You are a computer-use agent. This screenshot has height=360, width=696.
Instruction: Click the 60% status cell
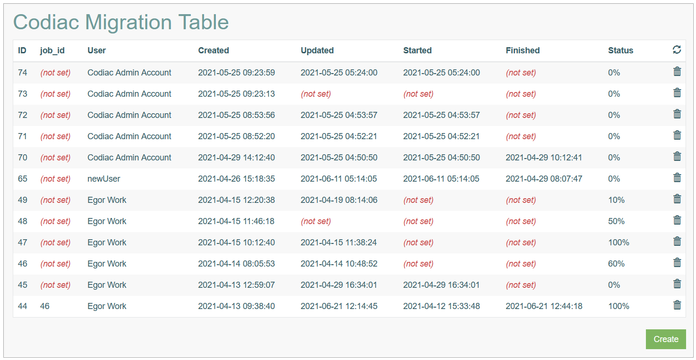pyautogui.click(x=617, y=264)
